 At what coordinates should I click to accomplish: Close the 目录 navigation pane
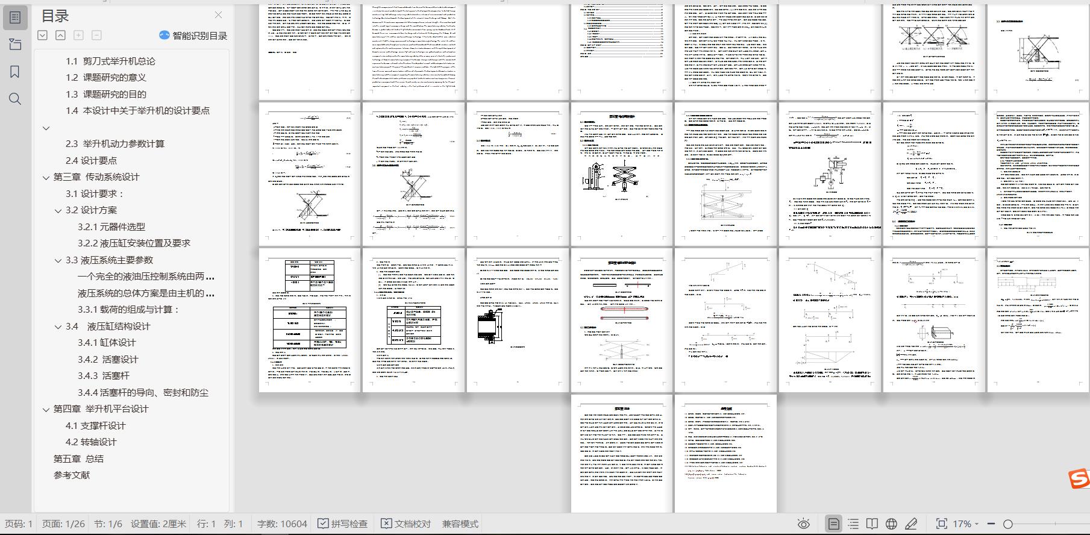click(x=218, y=15)
